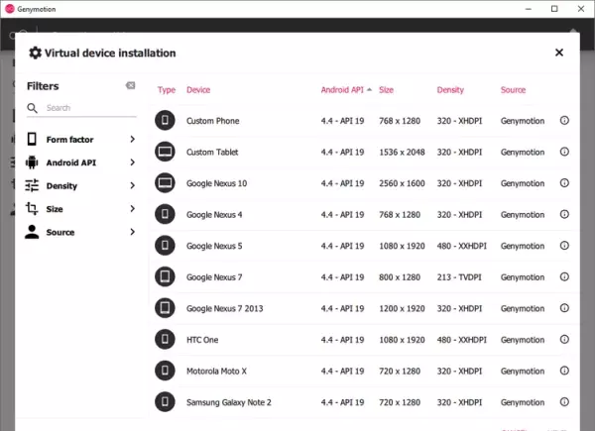Click the 213 - TVDPI density value
This screenshot has height=431, width=595.
pos(459,277)
